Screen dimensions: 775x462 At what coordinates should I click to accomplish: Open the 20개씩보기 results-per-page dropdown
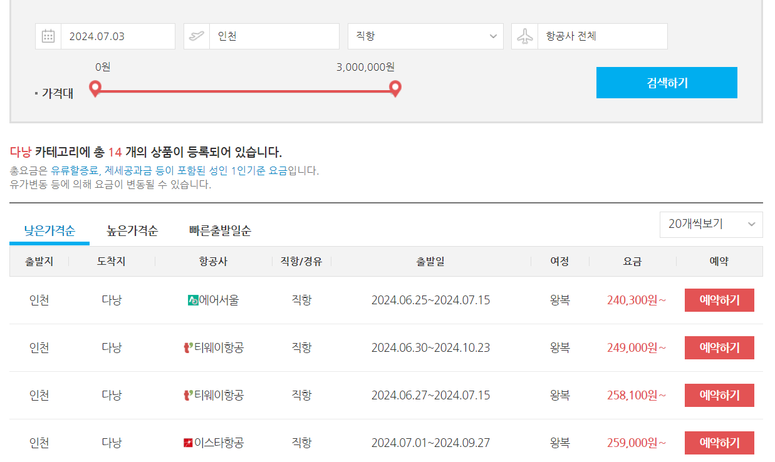click(x=711, y=224)
